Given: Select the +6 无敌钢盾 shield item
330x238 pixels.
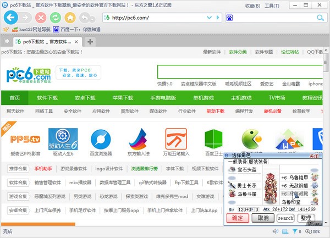Looking at the screenshot, I should point(299,186).
